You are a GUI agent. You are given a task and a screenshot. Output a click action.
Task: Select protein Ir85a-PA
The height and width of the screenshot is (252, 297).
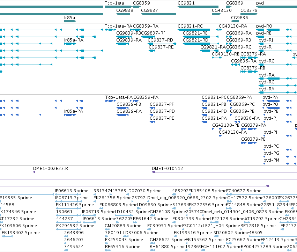coord(74,111)
